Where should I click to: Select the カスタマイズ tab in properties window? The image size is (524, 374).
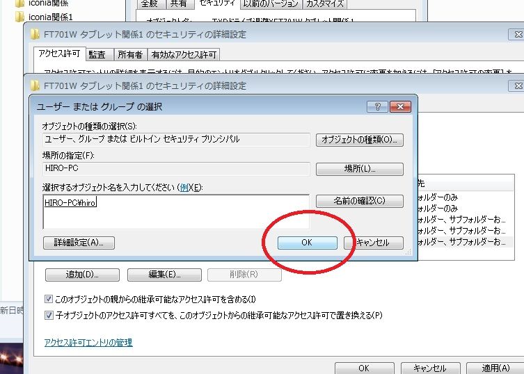click(325, 3)
